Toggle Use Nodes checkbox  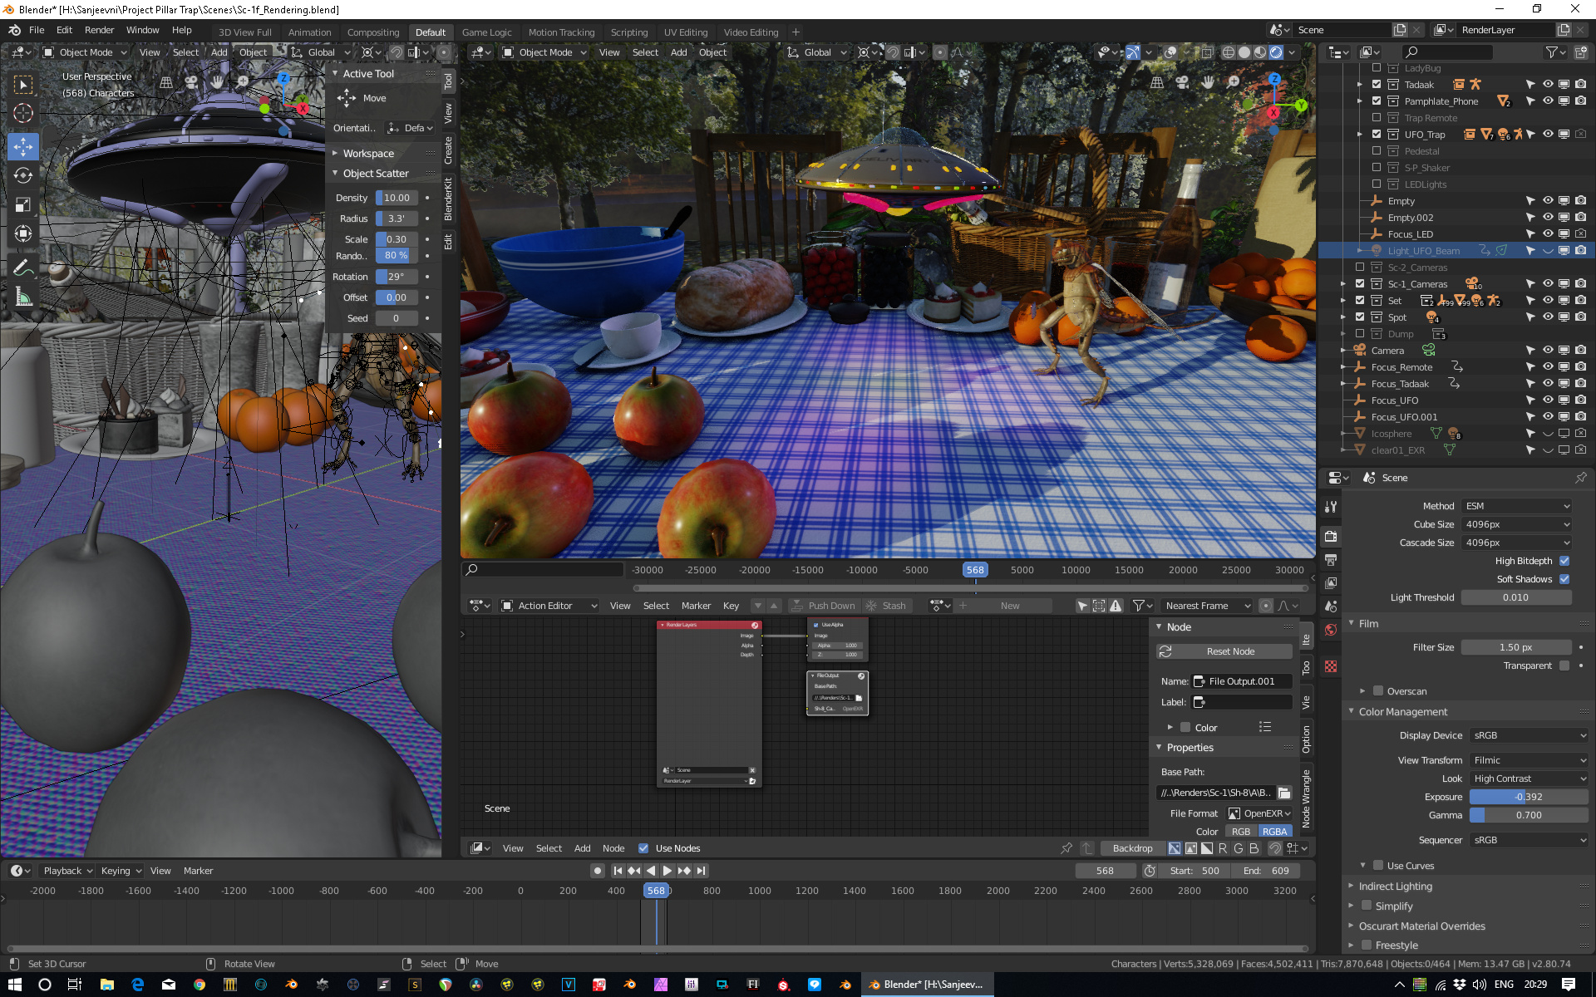click(x=643, y=848)
